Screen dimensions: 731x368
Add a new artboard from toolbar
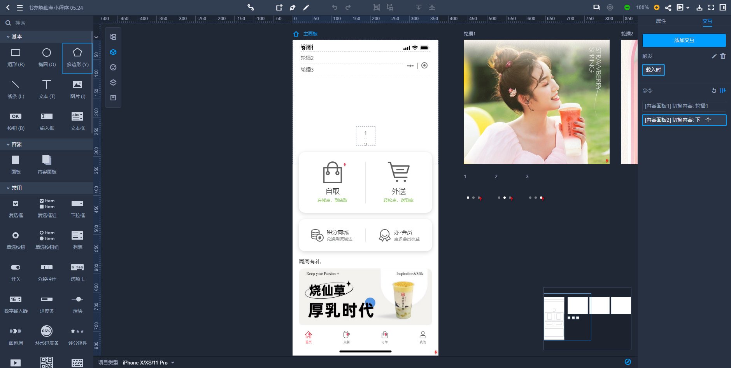(279, 7)
